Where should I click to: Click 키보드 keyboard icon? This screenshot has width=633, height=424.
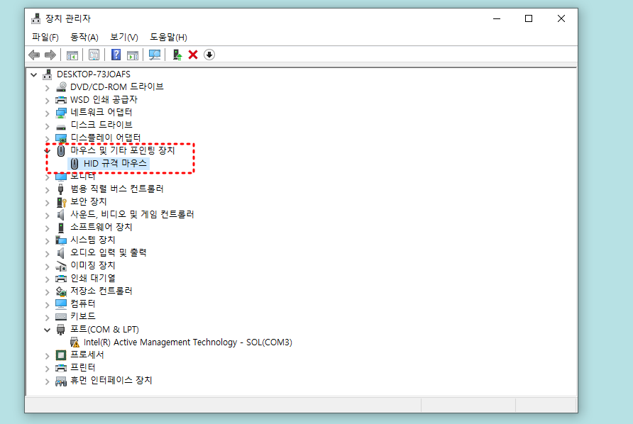[61, 317]
